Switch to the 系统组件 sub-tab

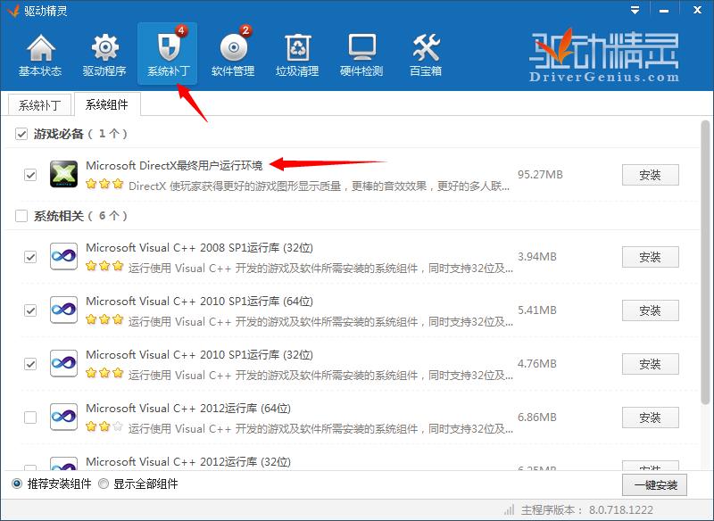click(106, 104)
